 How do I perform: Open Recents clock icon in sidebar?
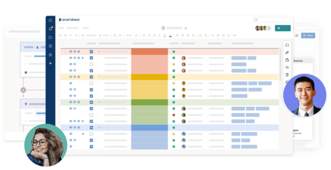50,46
